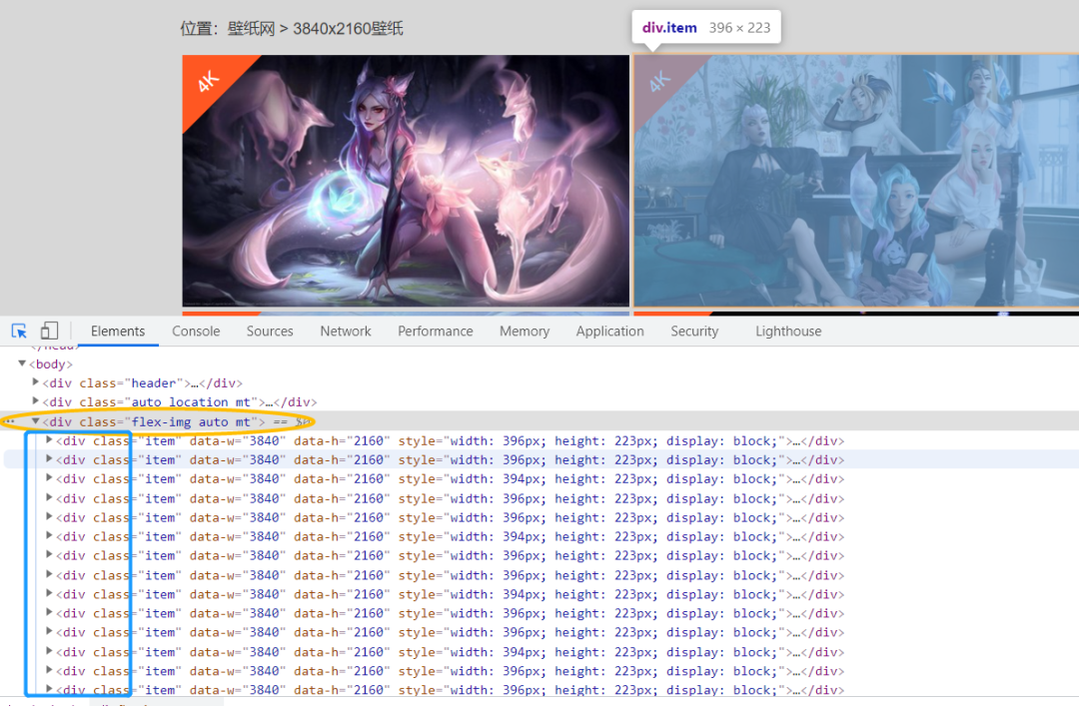Click the "flex-img auto mt" class value
Image resolution: width=1079 pixels, height=706 pixels.
click(x=191, y=421)
